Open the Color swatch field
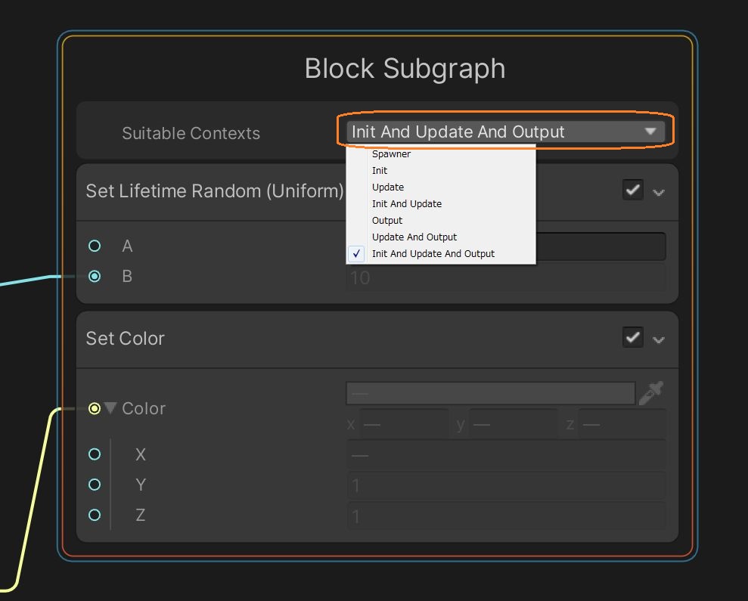This screenshot has height=601, width=748. pyautogui.click(x=490, y=393)
